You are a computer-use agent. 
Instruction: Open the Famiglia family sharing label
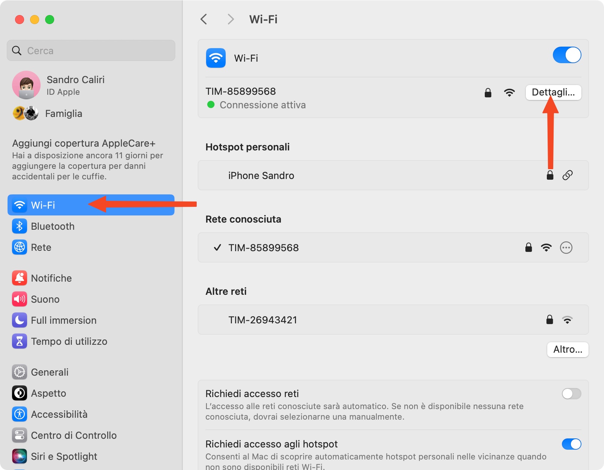click(64, 114)
